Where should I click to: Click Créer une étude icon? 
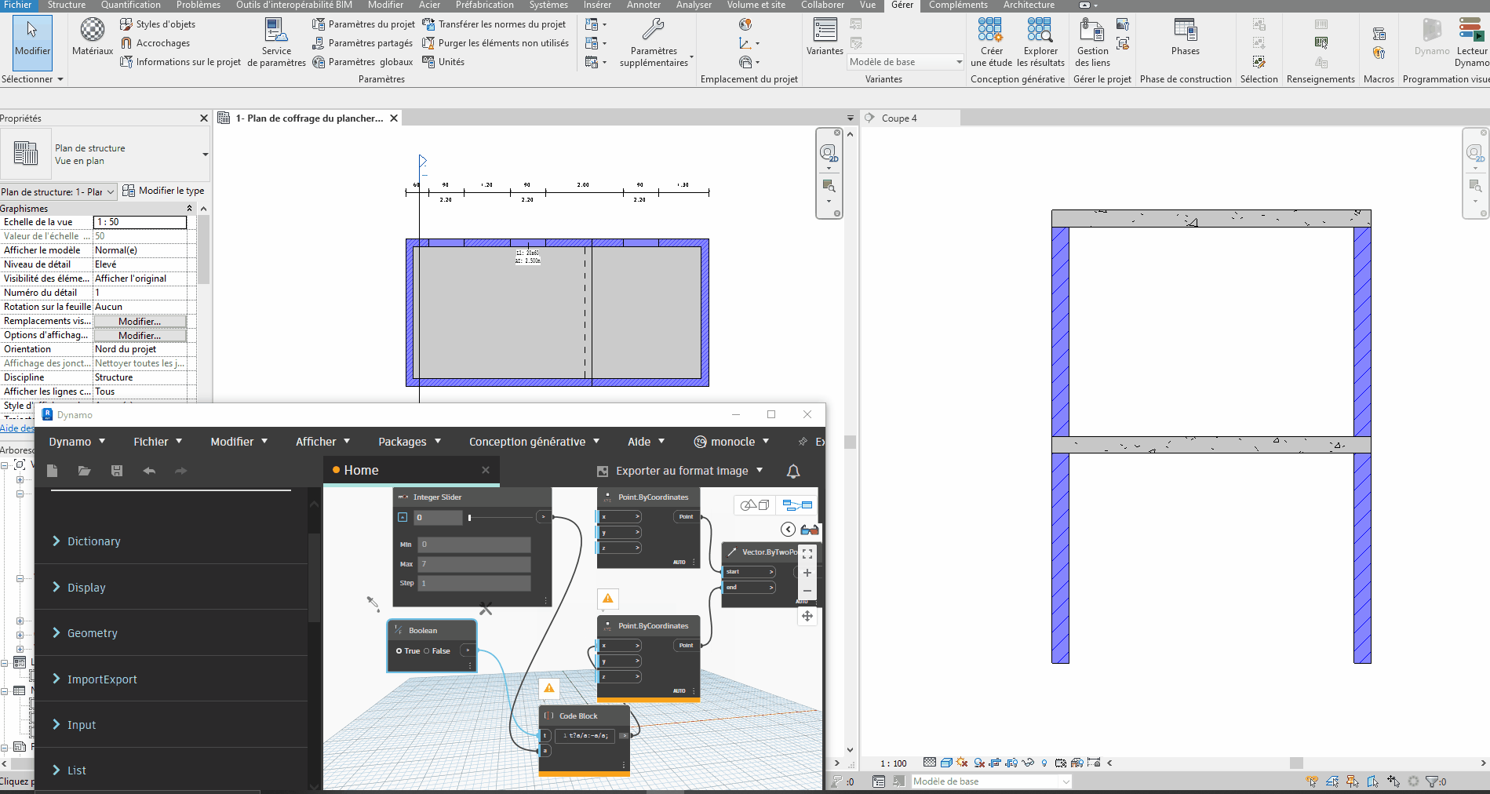(990, 30)
